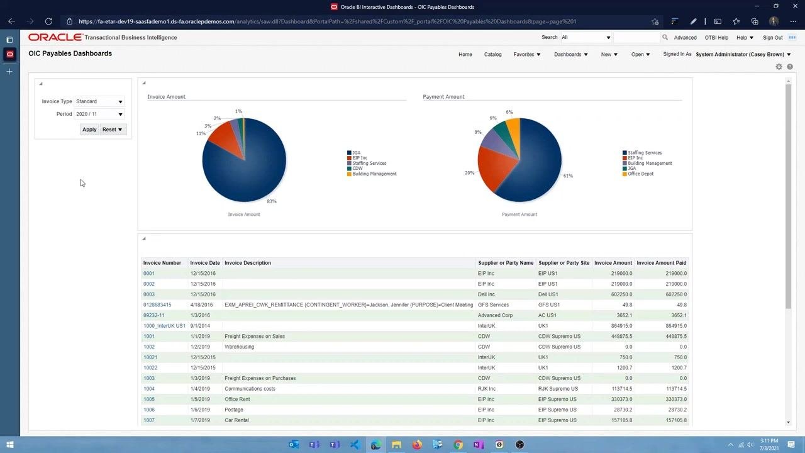Click the browser profile avatar
The image size is (805, 453).
pos(774,21)
